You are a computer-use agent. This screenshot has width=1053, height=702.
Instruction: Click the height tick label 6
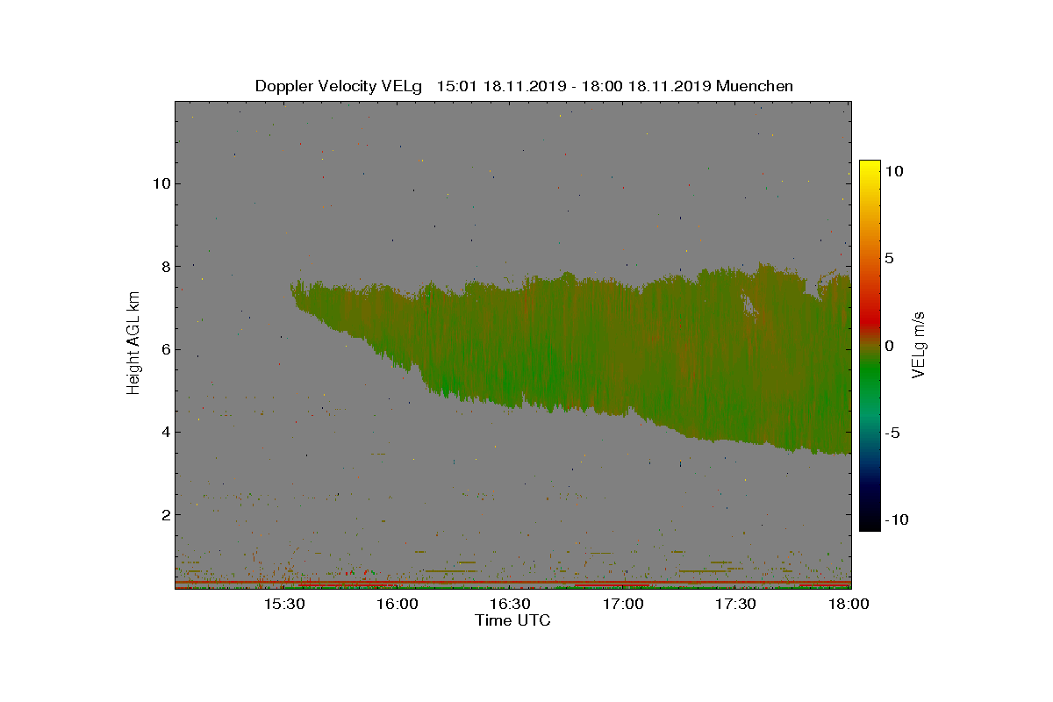(x=165, y=349)
